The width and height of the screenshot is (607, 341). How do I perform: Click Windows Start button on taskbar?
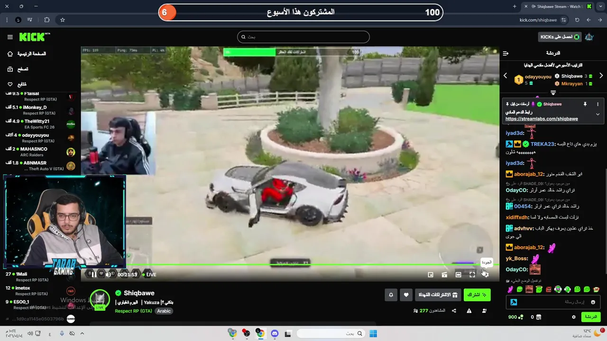373,333
